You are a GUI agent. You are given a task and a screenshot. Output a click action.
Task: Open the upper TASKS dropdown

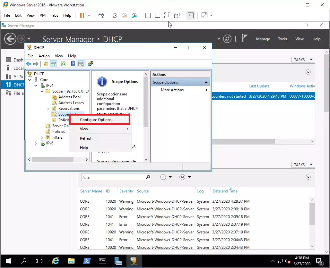tap(303, 60)
